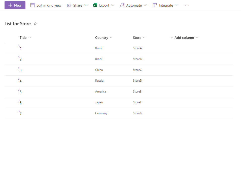Image resolution: width=241 pixels, height=179 pixels.
Task: Click the America country cell
Action: click(100, 92)
